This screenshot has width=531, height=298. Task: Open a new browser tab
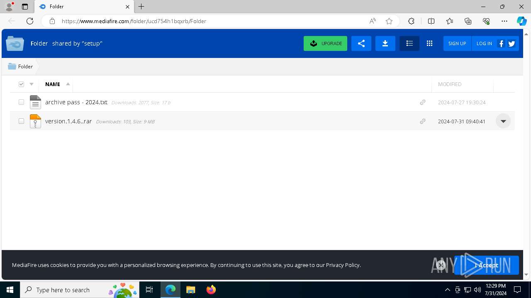coord(141,7)
